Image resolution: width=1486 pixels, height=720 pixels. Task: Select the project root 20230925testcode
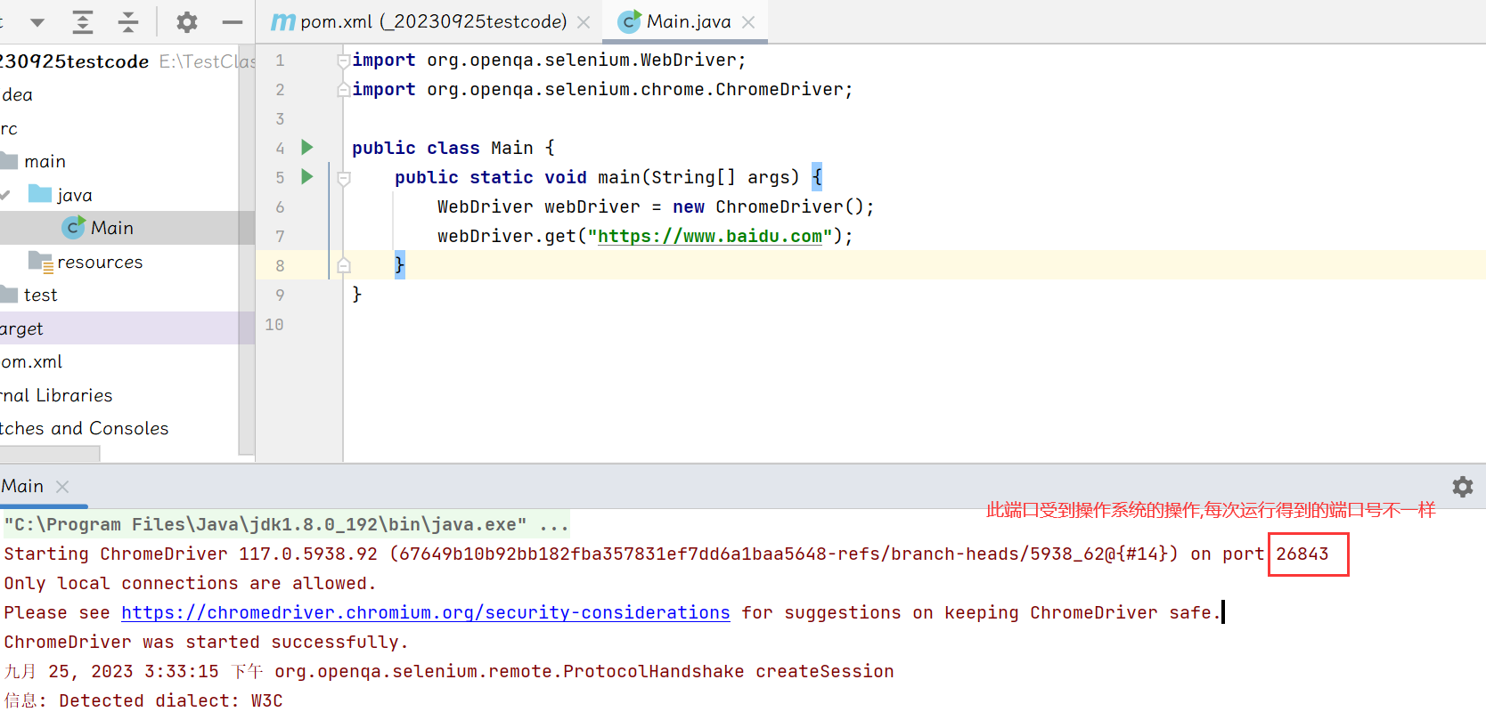click(75, 61)
